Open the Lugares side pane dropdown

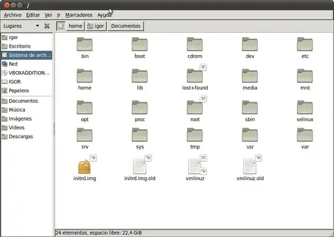38,26
